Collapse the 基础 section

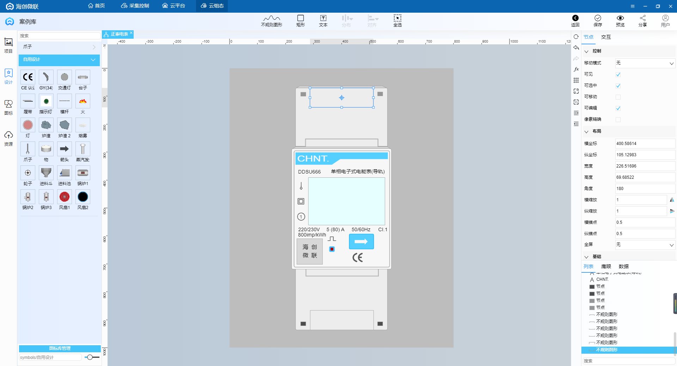587,257
